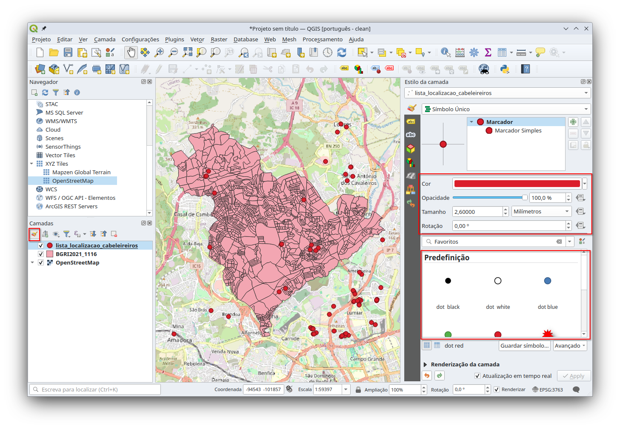Click the Tamanho size input field

tap(478, 212)
